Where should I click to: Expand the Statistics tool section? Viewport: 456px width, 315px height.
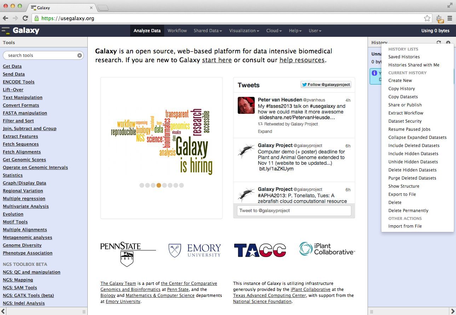[13, 175]
